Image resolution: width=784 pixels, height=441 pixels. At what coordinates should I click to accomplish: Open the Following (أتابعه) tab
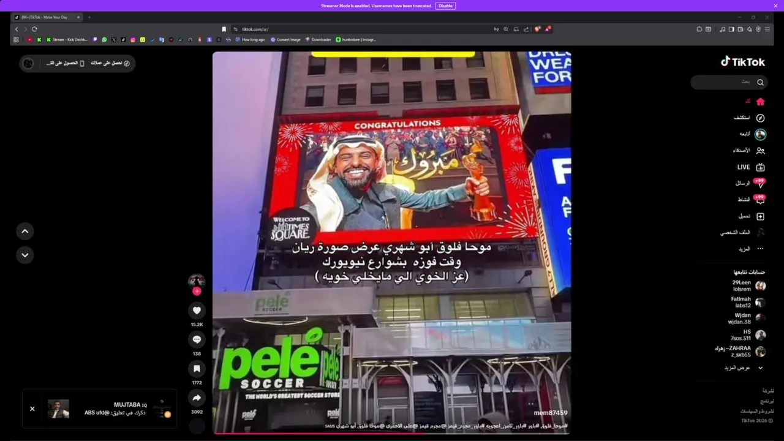click(753, 134)
